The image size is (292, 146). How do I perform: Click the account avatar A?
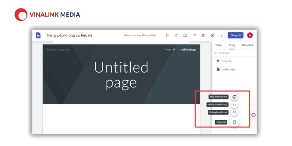pyautogui.click(x=250, y=35)
